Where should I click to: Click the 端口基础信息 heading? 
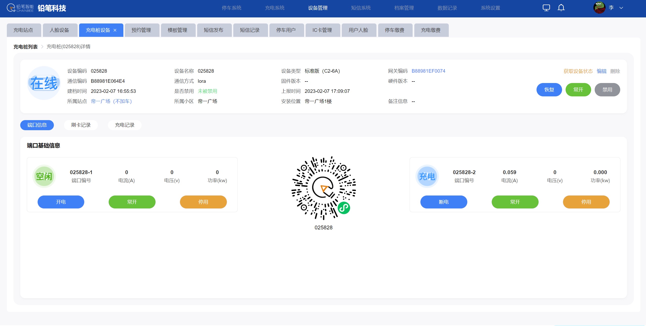pos(43,146)
